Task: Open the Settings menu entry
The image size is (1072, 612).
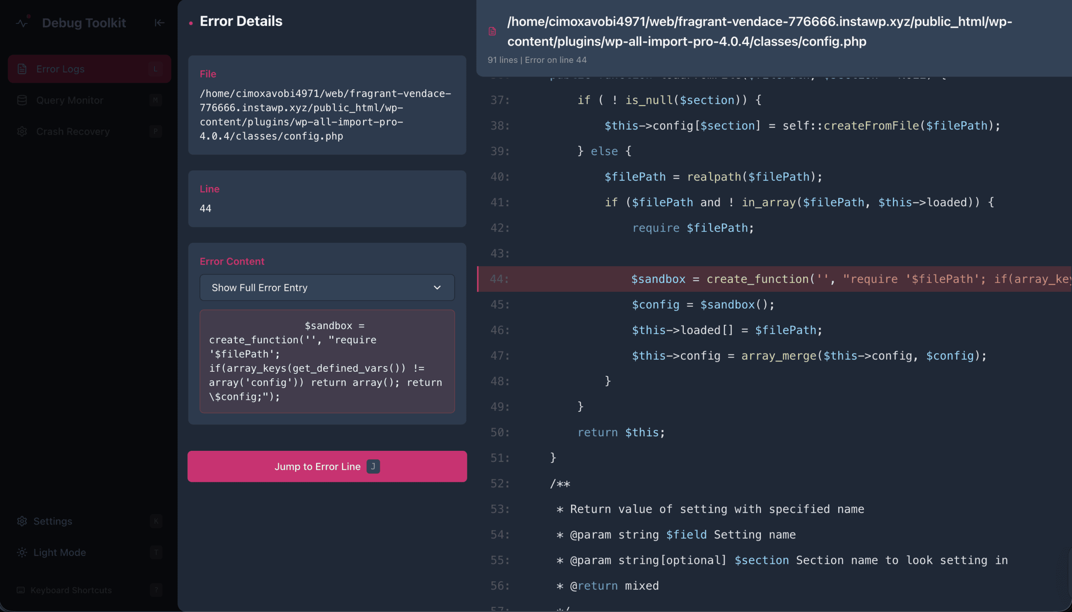Action: pyautogui.click(x=53, y=521)
